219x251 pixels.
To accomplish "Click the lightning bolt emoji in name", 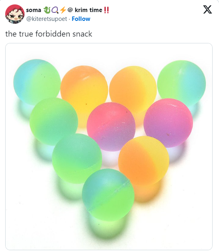I will (x=63, y=10).
